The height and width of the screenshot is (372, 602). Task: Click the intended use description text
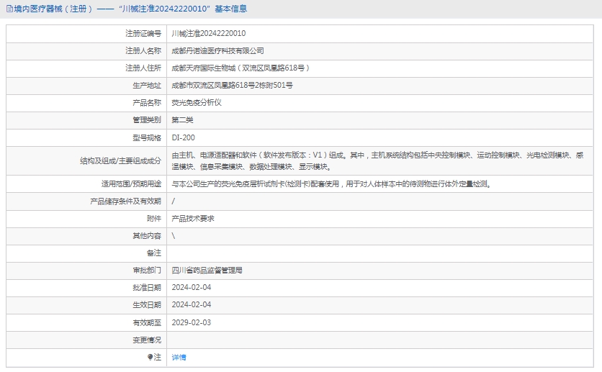click(331, 183)
